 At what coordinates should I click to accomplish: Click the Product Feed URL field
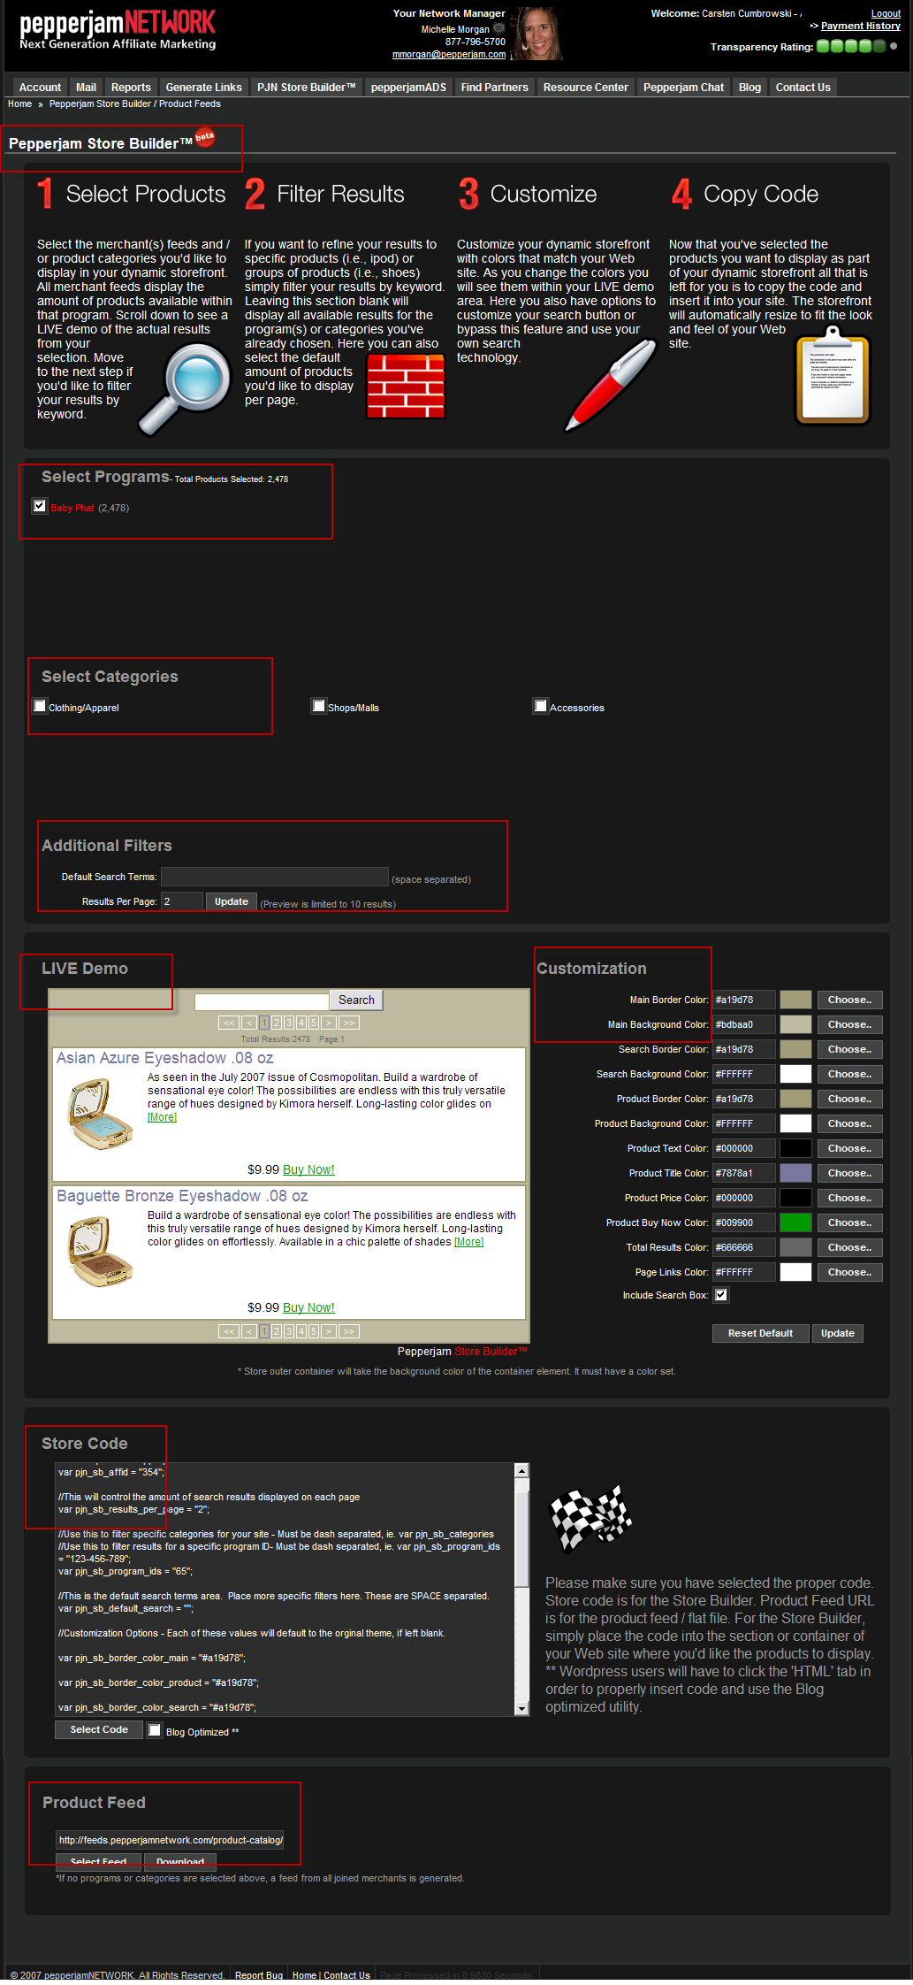tap(170, 1840)
